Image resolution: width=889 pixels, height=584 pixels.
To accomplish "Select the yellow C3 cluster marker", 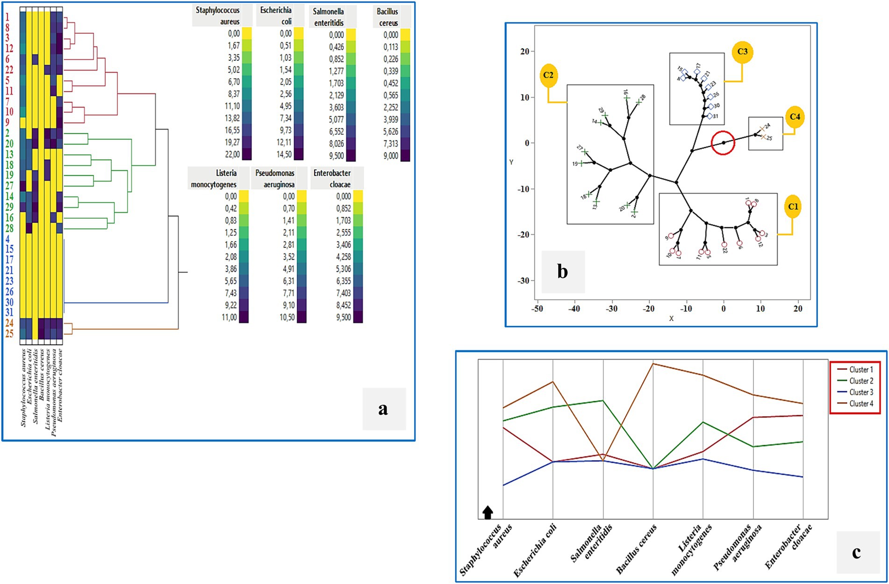I will (742, 52).
